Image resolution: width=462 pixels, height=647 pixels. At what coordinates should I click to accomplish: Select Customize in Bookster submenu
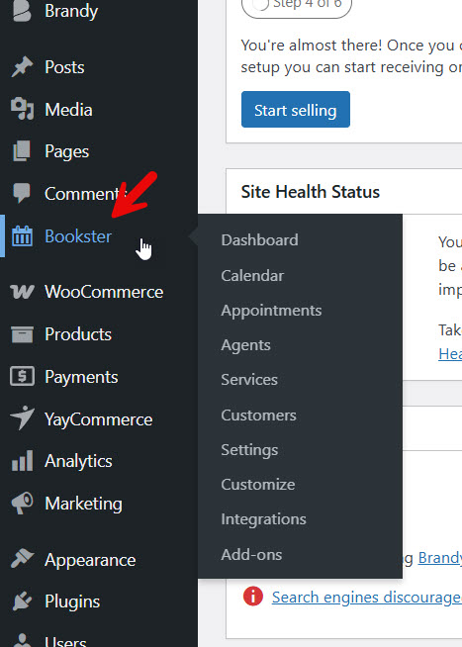click(x=258, y=484)
